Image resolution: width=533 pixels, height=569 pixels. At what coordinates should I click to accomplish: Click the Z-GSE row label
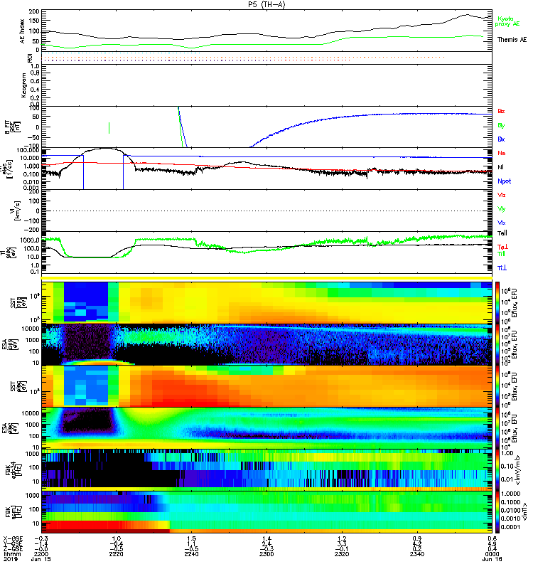tap(12, 549)
